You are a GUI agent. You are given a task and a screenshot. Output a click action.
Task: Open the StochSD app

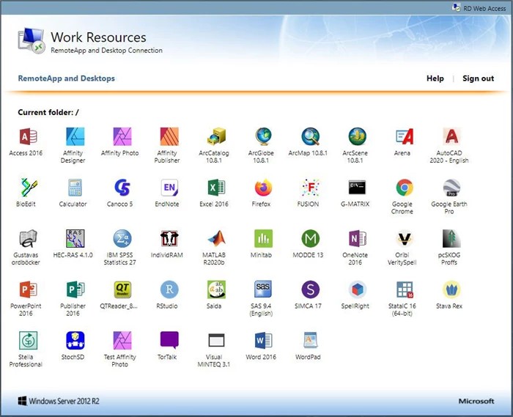[x=75, y=341]
